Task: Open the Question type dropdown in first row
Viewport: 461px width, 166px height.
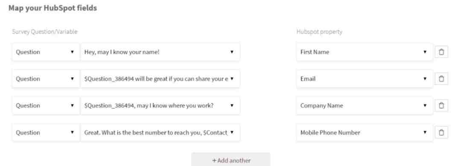Action: (x=46, y=52)
